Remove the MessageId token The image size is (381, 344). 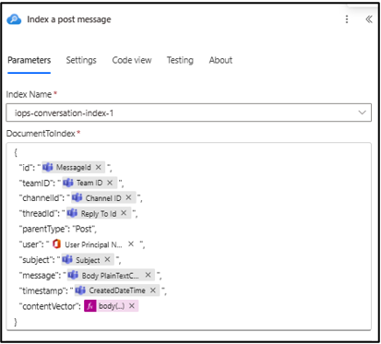click(99, 167)
